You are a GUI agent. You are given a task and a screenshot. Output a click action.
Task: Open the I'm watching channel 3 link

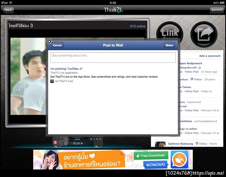tap(66, 69)
